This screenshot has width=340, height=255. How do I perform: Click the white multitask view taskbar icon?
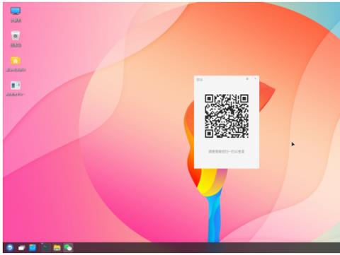pos(21,247)
